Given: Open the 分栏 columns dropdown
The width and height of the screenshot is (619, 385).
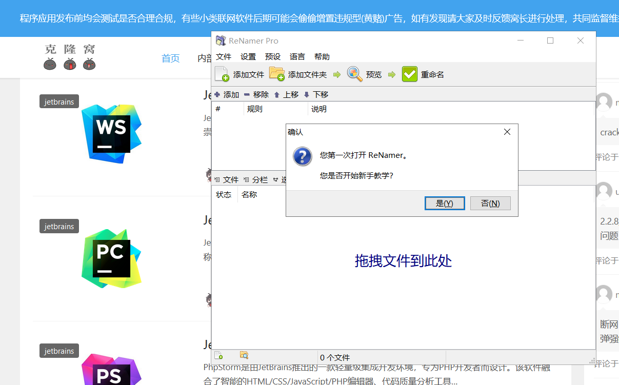Looking at the screenshot, I should 255,179.
